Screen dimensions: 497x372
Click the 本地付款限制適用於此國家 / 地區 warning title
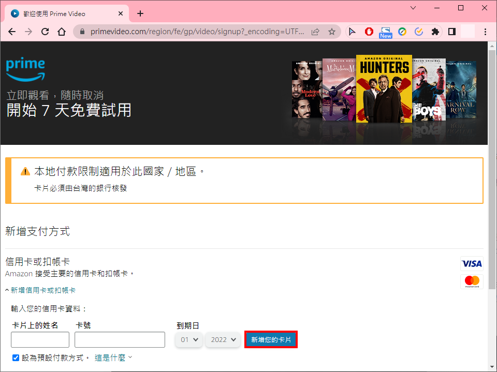(119, 171)
